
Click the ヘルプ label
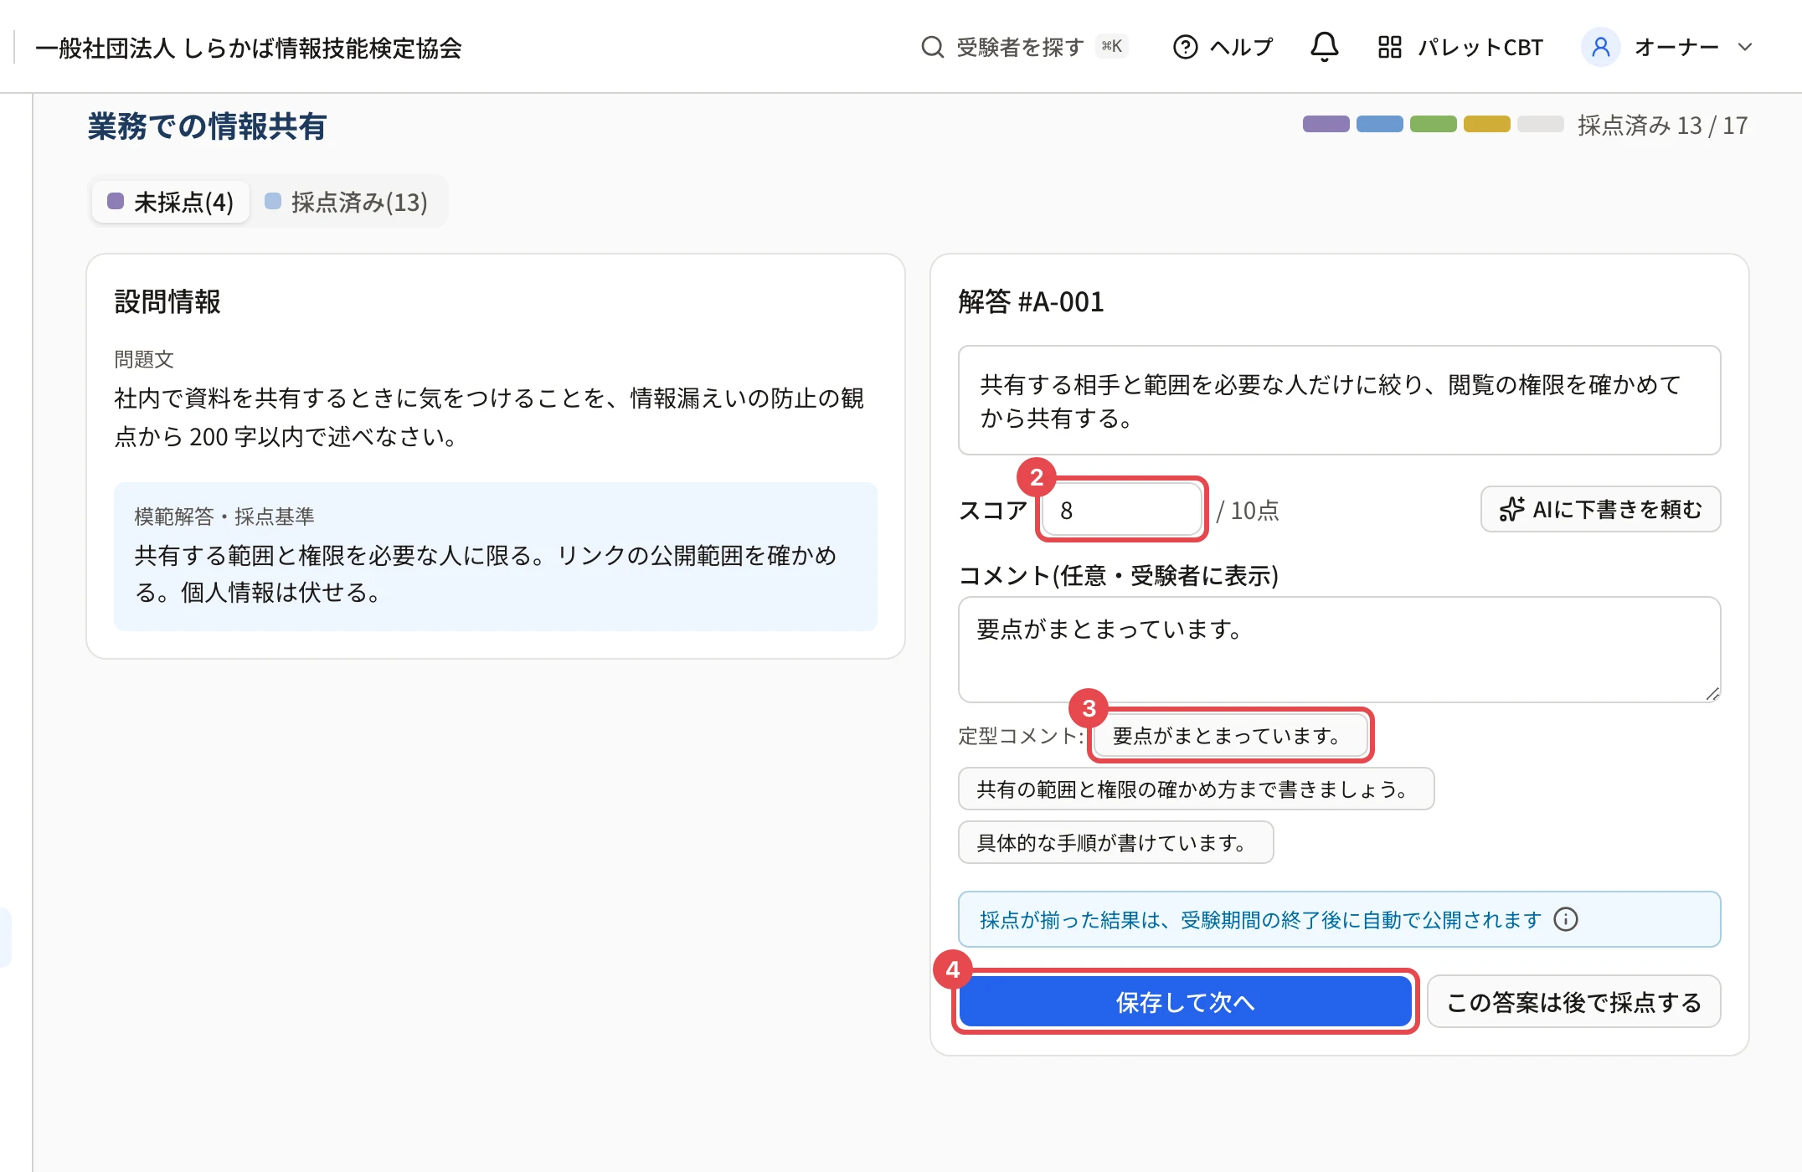click(1241, 48)
